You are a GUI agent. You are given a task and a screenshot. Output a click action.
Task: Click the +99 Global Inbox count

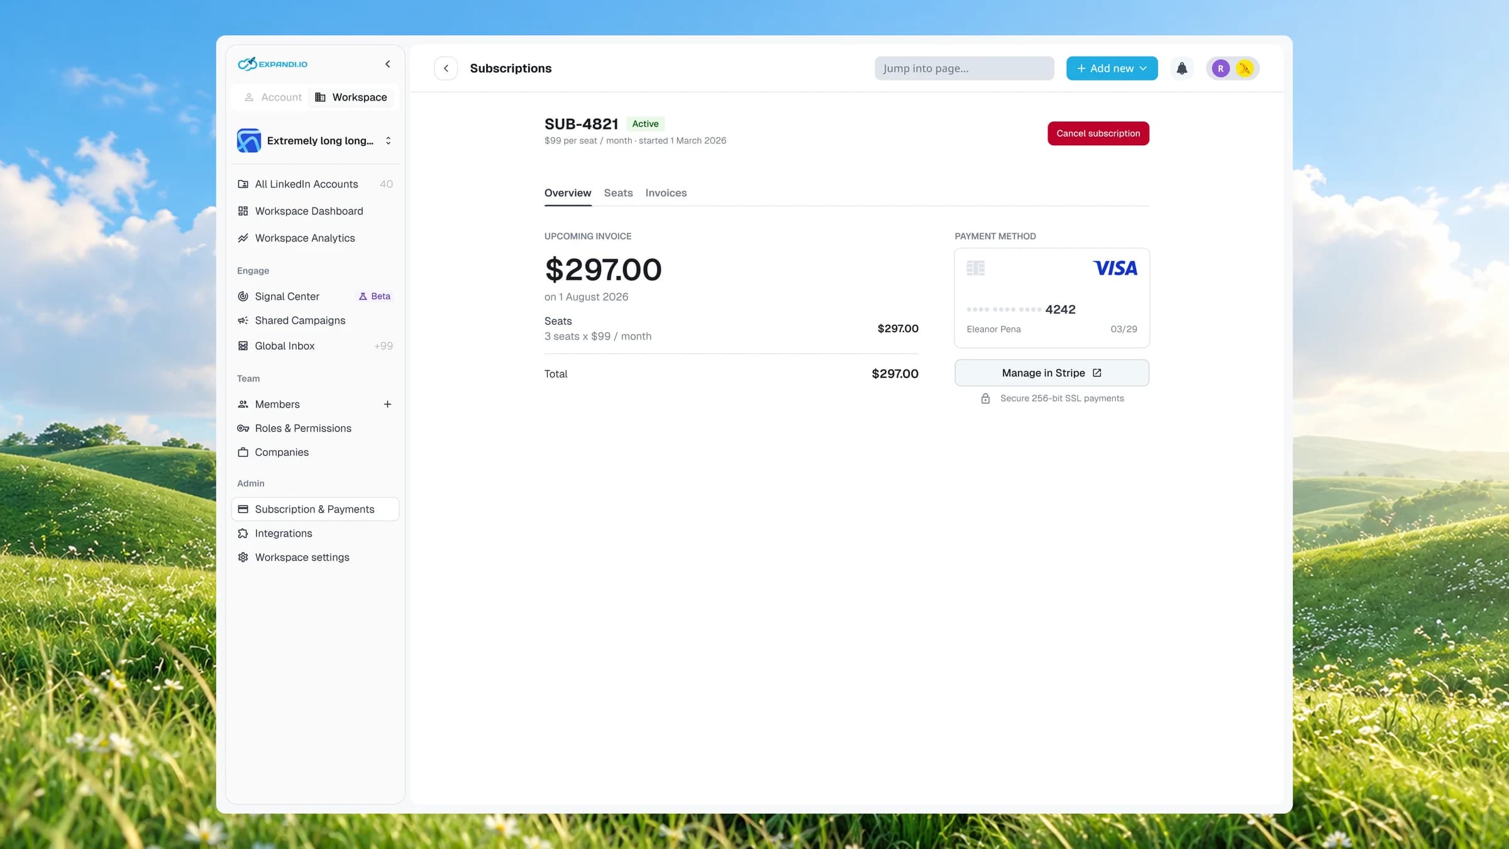384,346
